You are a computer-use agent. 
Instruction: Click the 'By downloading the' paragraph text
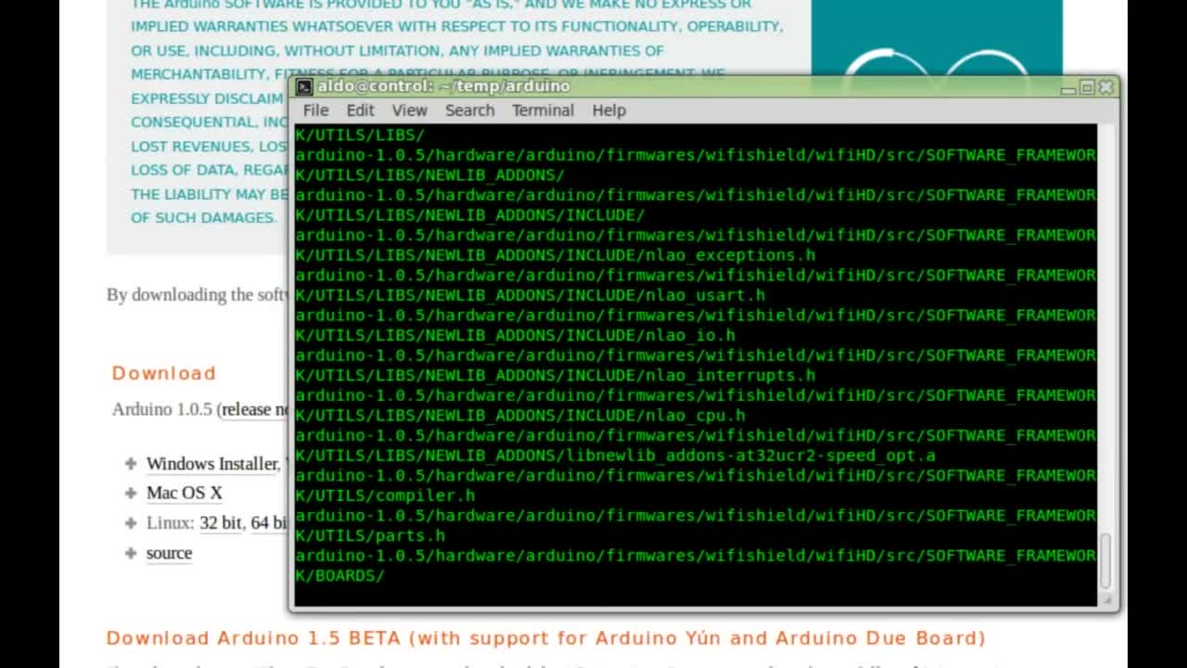click(198, 295)
